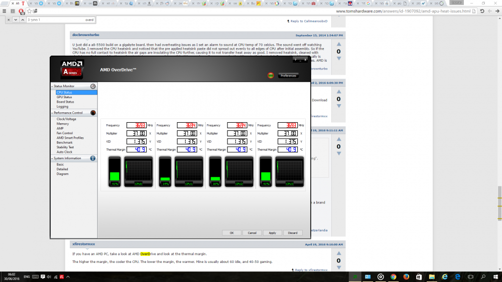This screenshot has width=502, height=282.
Task: Open the Chrome hamburger menu
Action: pos(4,11)
